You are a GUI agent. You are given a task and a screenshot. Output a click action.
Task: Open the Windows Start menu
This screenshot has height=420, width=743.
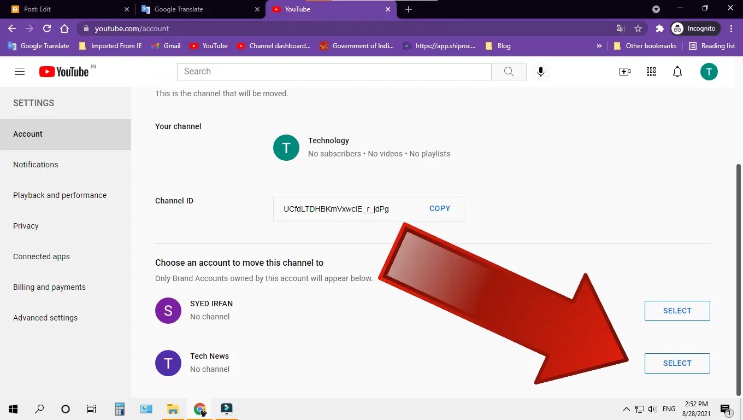13,409
